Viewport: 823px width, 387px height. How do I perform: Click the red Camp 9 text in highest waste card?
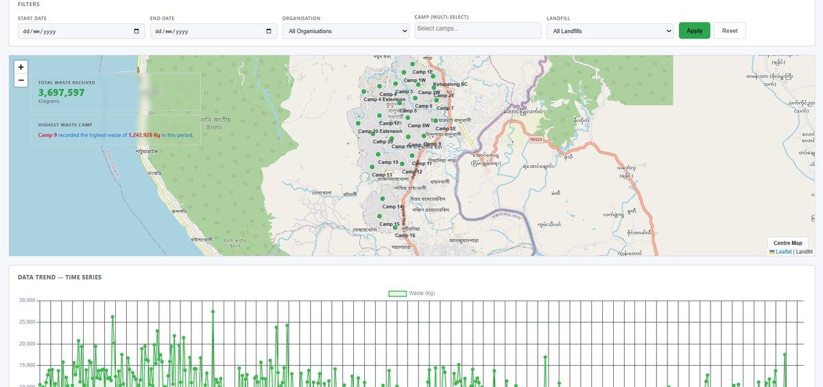(x=47, y=135)
